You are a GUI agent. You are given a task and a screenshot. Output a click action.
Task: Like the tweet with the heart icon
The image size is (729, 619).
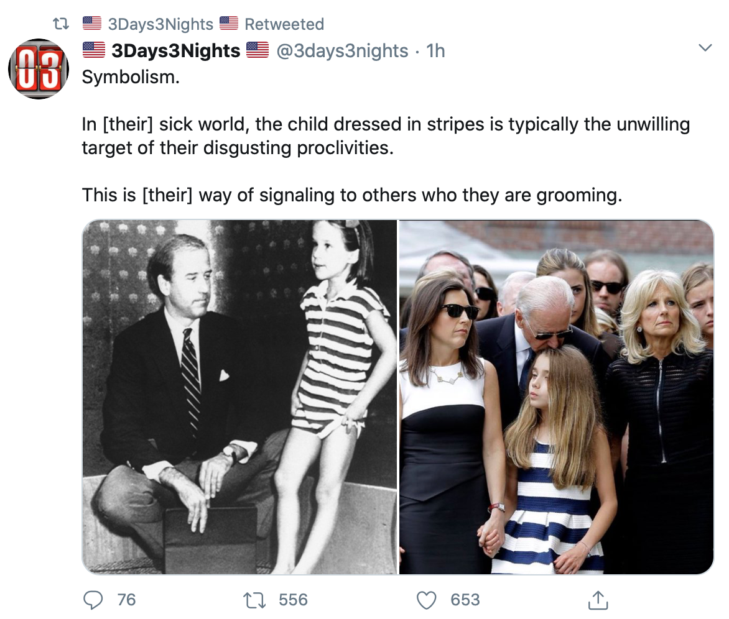click(426, 600)
